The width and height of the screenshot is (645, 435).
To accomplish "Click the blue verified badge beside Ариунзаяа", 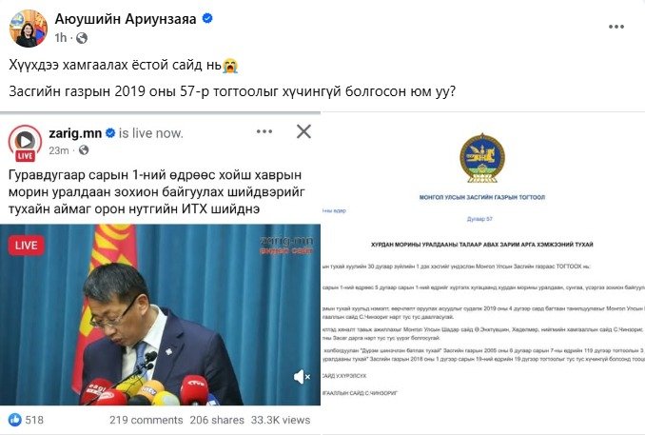I will click(207, 18).
